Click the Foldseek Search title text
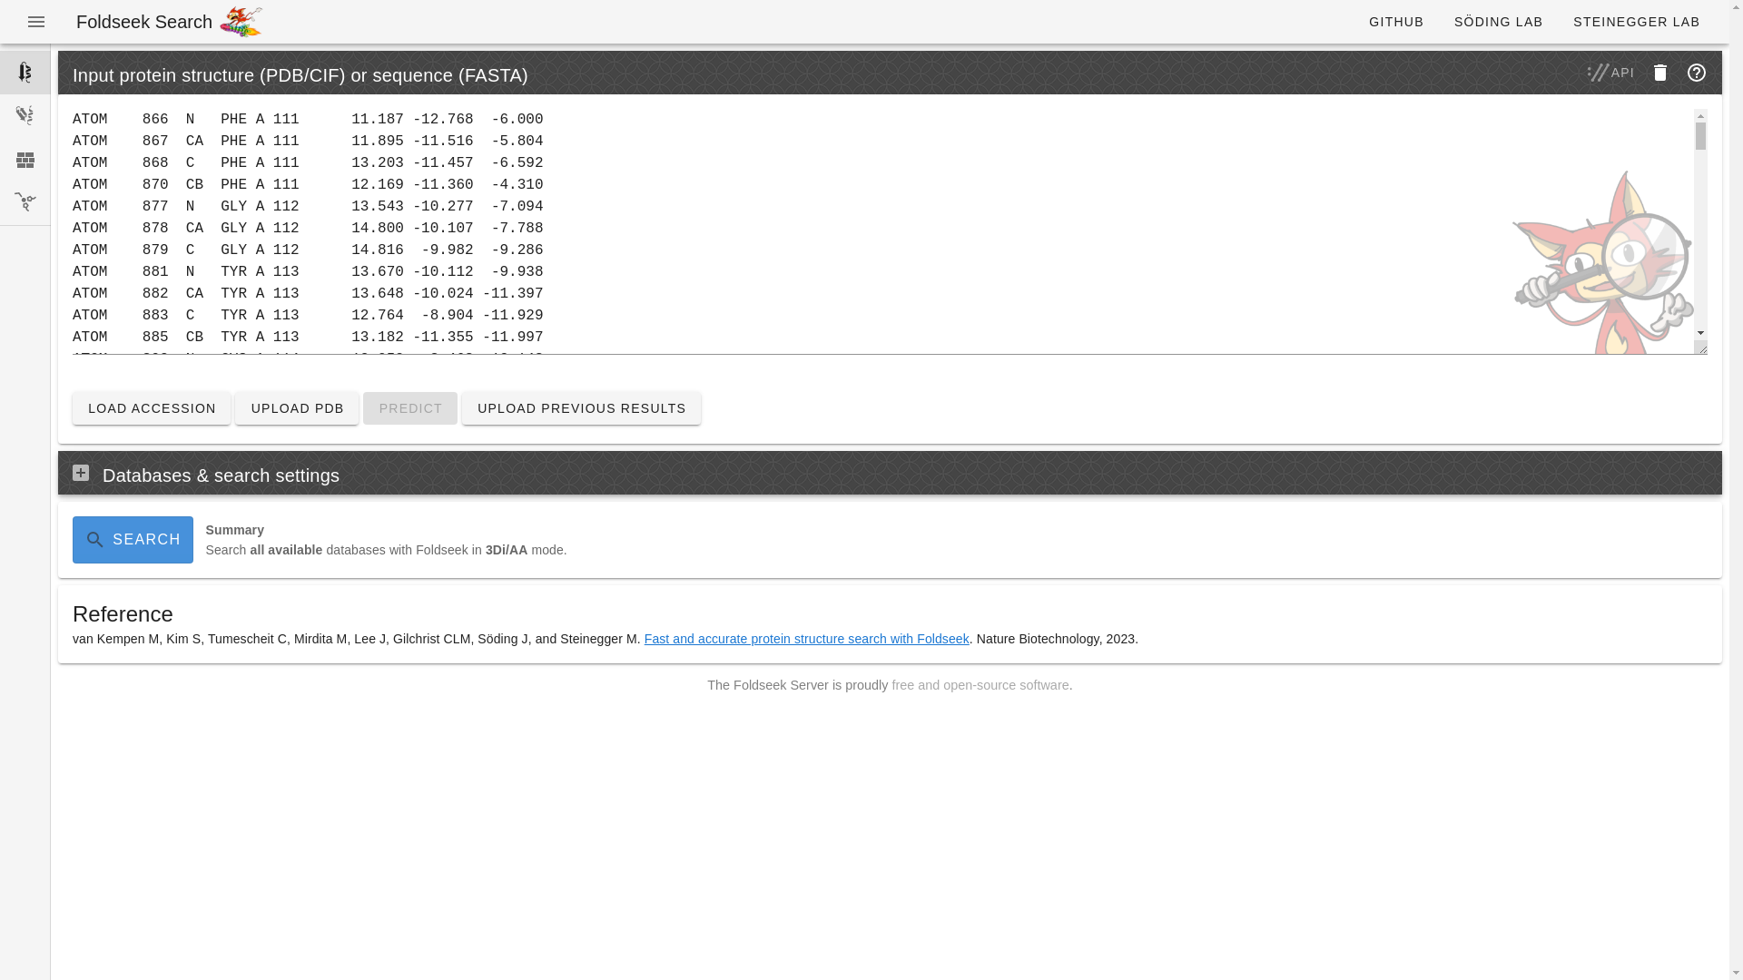The height and width of the screenshot is (980, 1743). pos(143,22)
